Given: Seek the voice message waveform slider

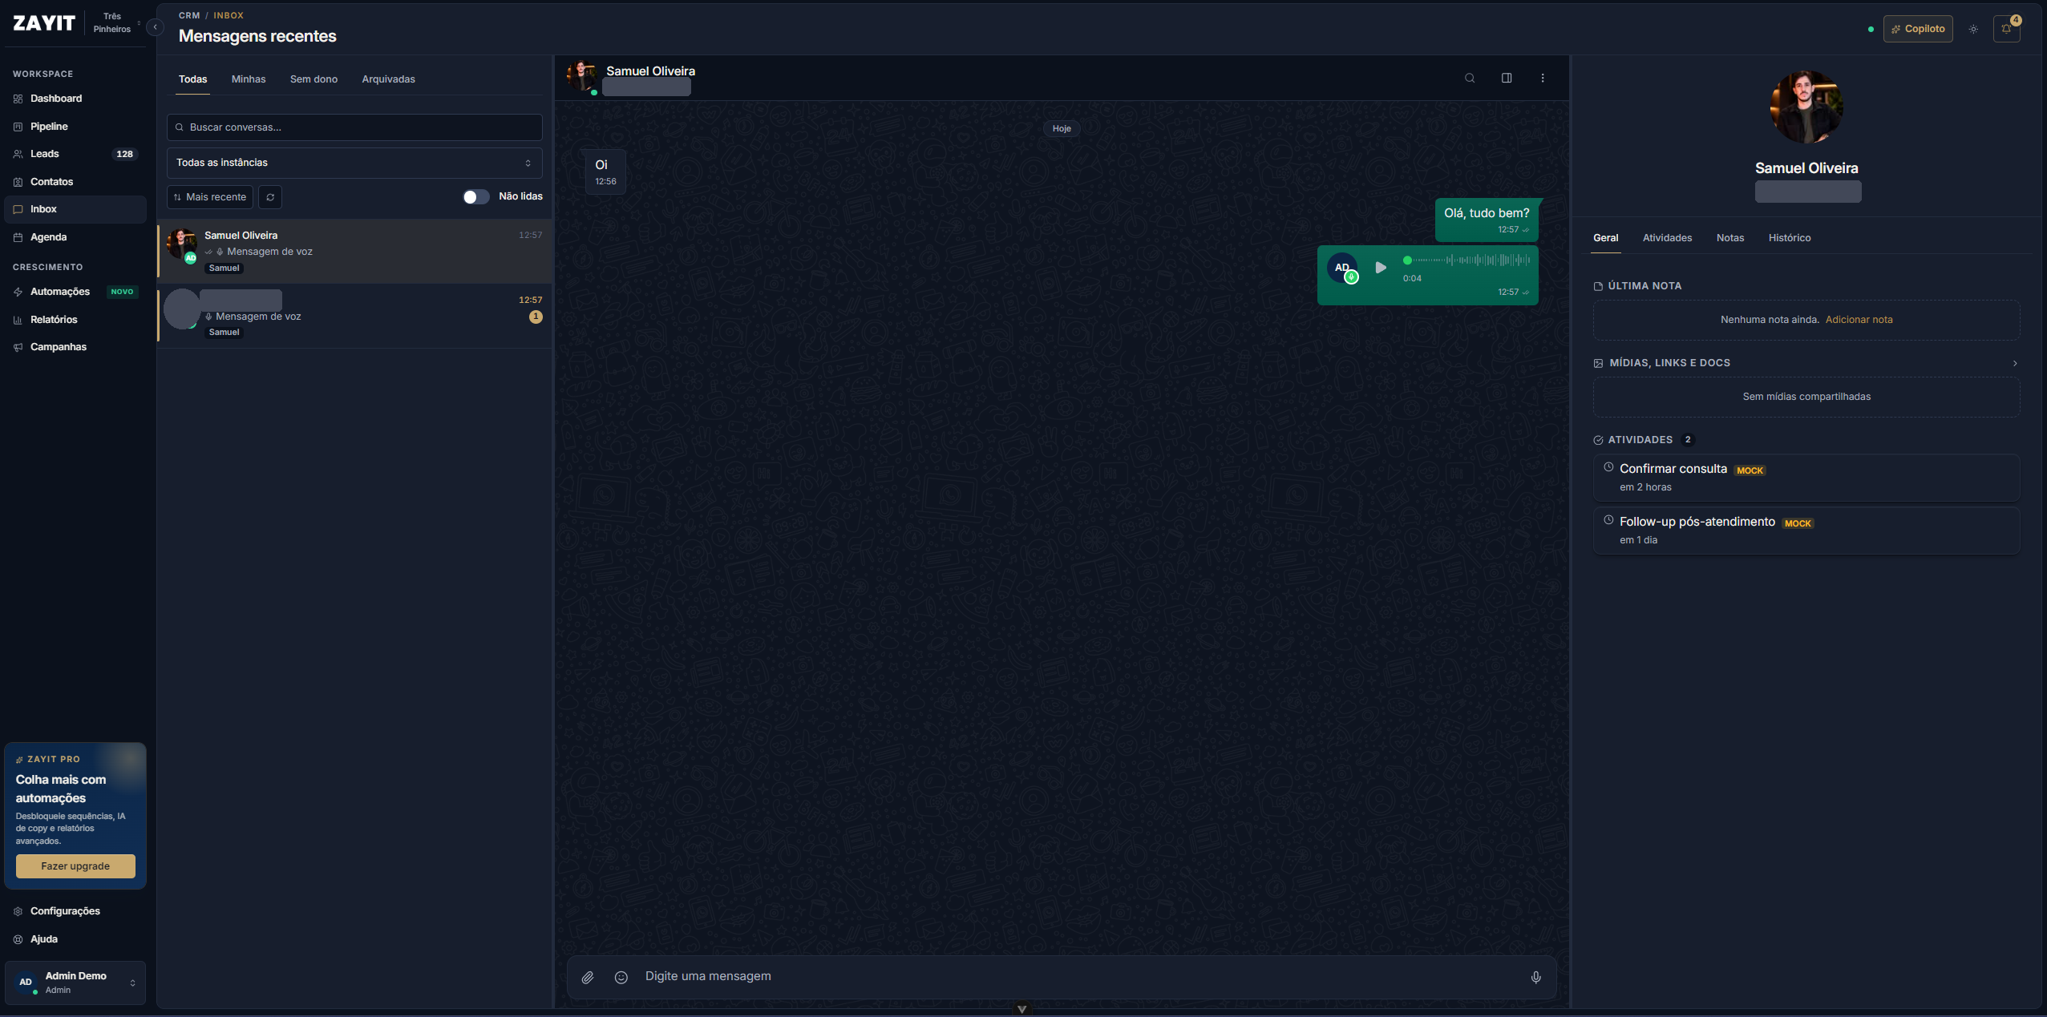Looking at the screenshot, I should pos(1468,260).
